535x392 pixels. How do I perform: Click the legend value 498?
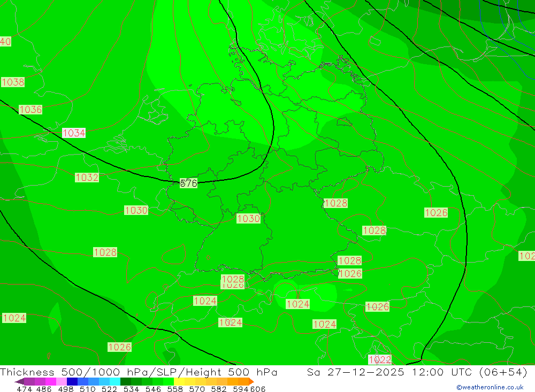click(x=65, y=389)
